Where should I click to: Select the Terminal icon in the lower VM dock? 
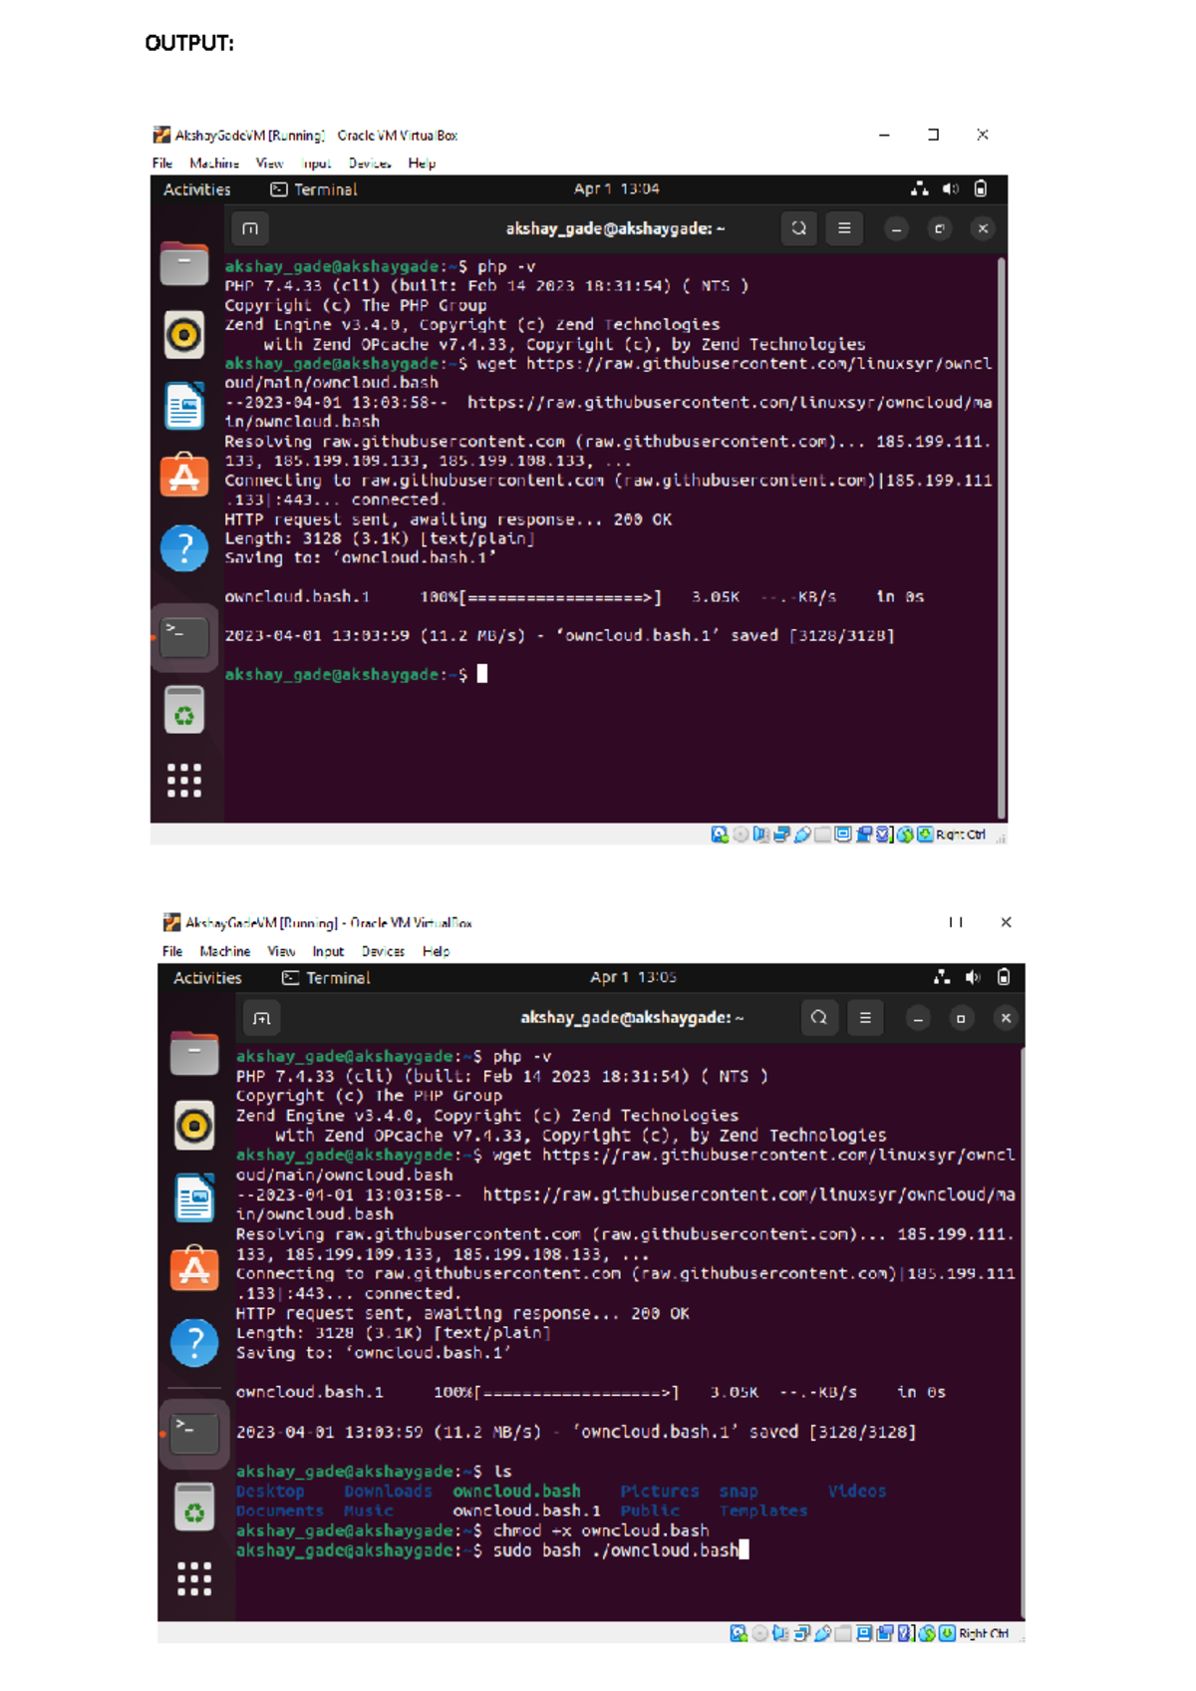(x=194, y=1433)
